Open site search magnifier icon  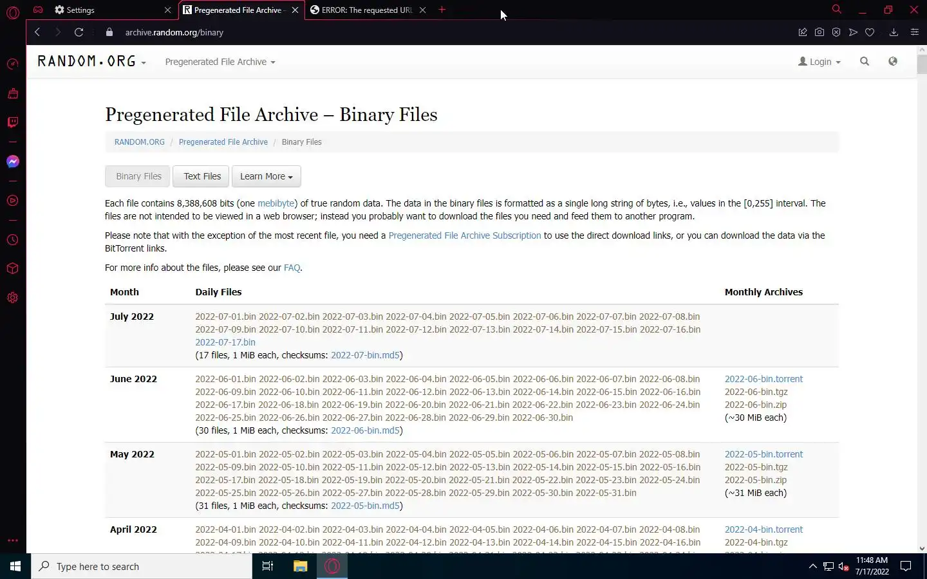865,62
